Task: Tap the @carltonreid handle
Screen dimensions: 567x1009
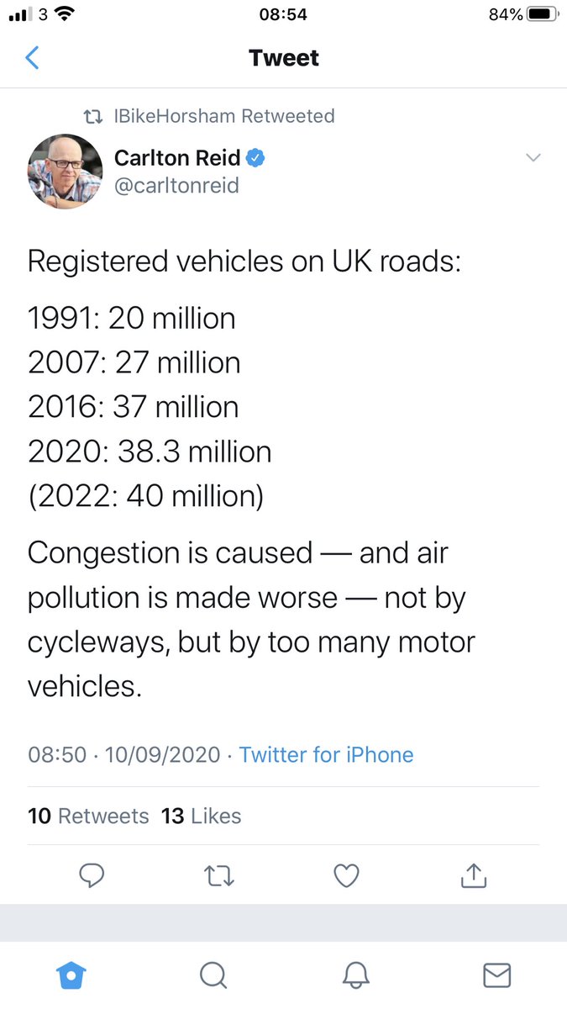Action: point(176,185)
